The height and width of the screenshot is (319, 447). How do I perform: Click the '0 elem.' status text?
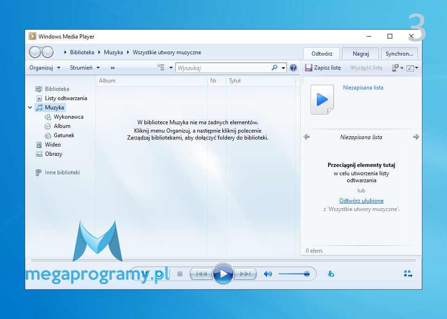click(x=315, y=251)
